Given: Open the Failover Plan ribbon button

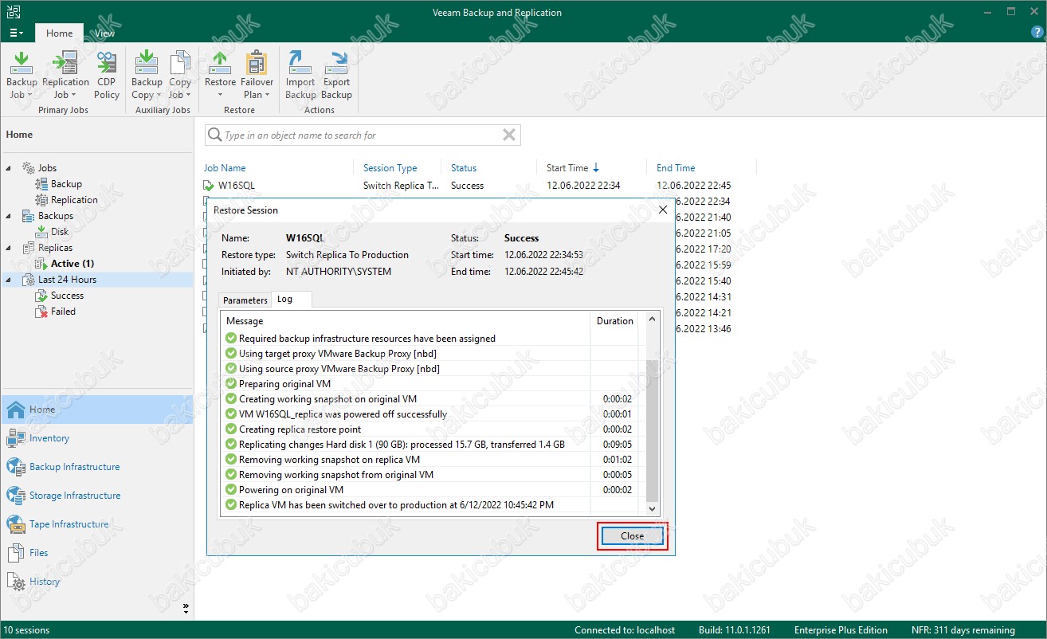Looking at the screenshot, I should [257, 76].
